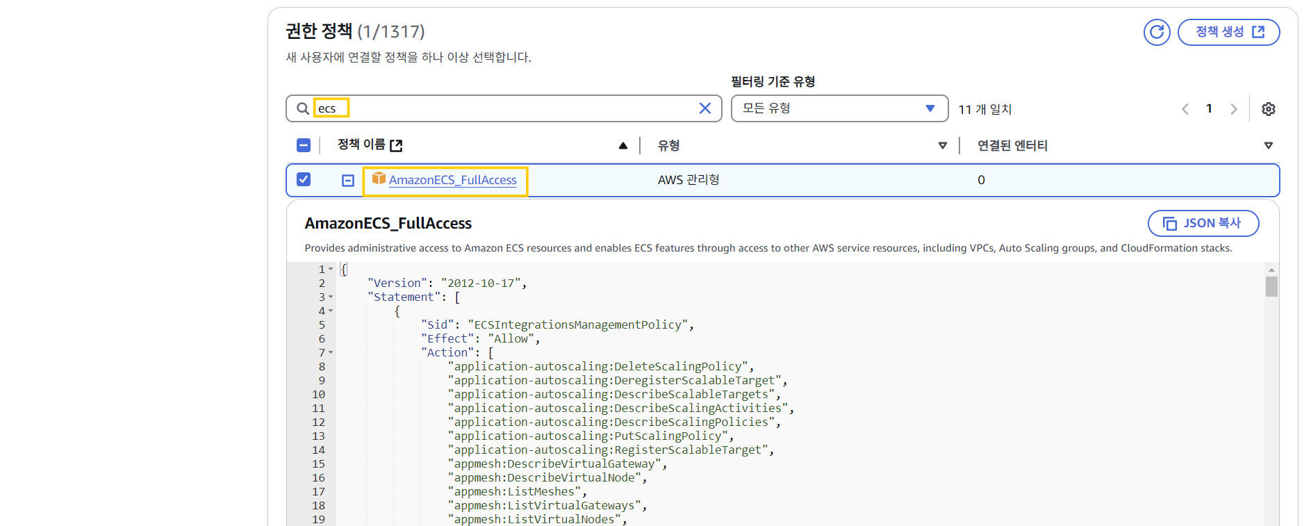
Task: Click the 필터링 기준 유형 label
Action: click(x=773, y=81)
